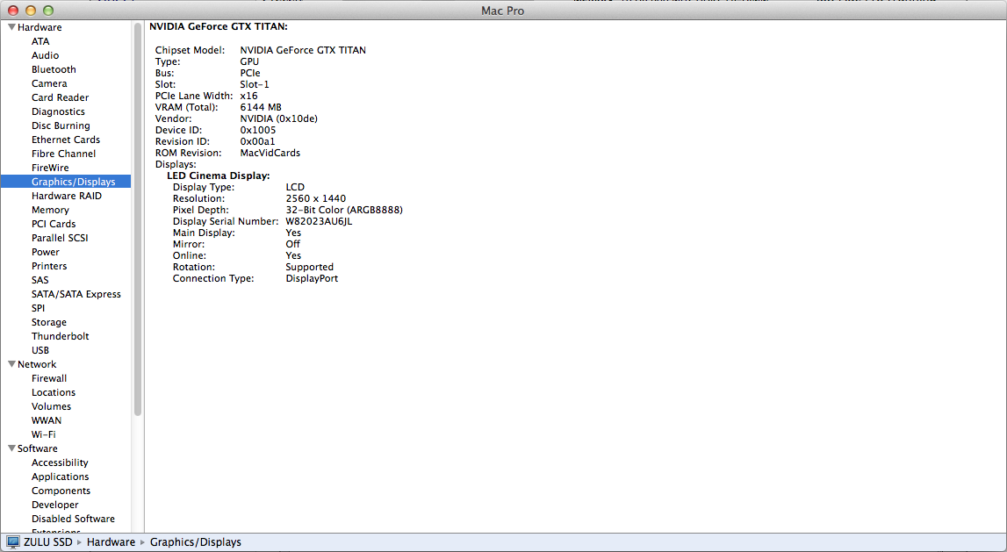Image resolution: width=1007 pixels, height=552 pixels.
Task: Select Fibre Channel entry
Action: coord(63,154)
